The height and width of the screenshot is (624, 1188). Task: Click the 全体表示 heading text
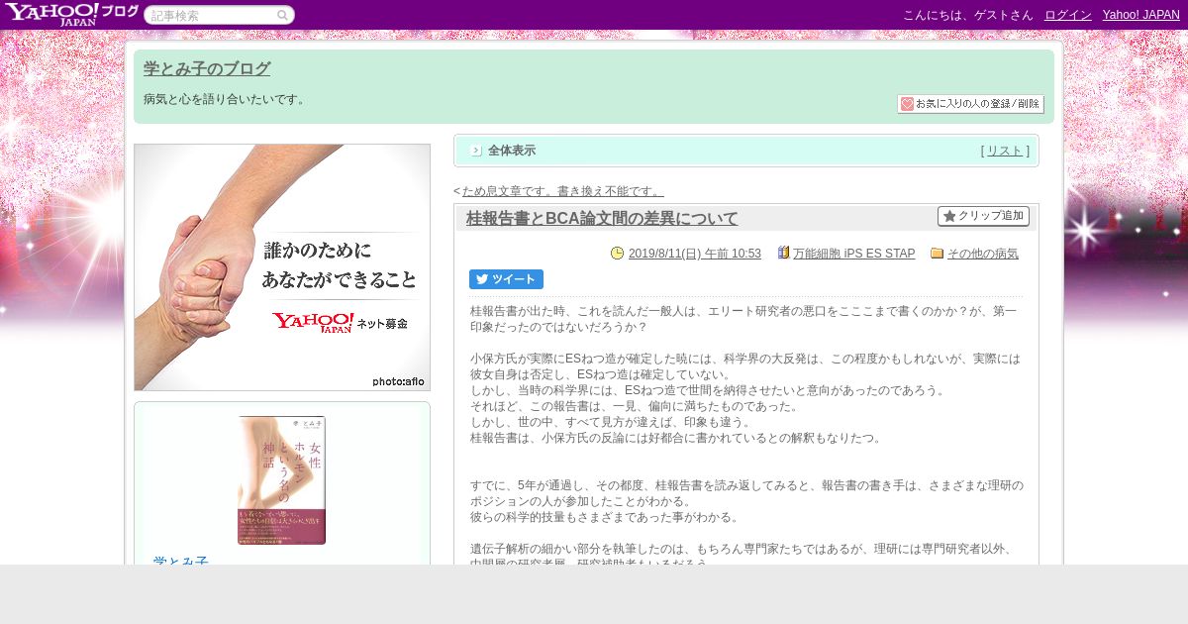(x=512, y=151)
